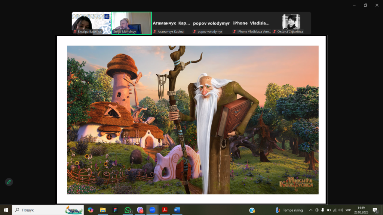Viewport: 383px width, 215px height.
Task: Click the Пошук taskbar search box
Action: (48, 210)
